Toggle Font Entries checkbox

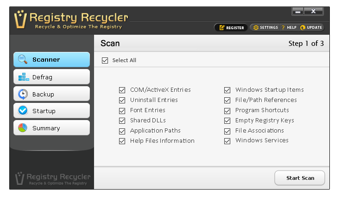(x=122, y=110)
